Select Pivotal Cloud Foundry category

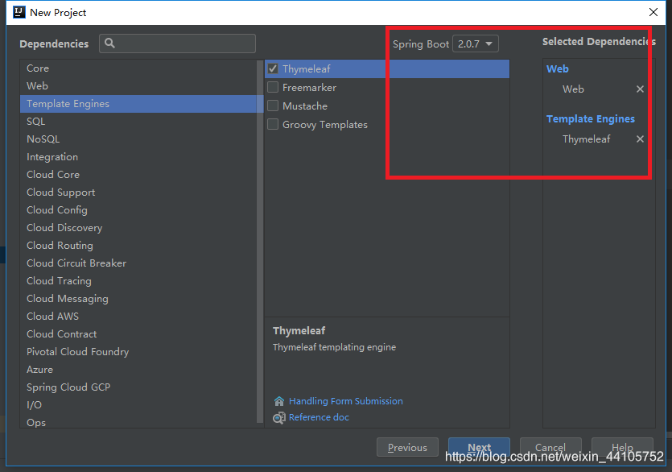click(x=138, y=352)
